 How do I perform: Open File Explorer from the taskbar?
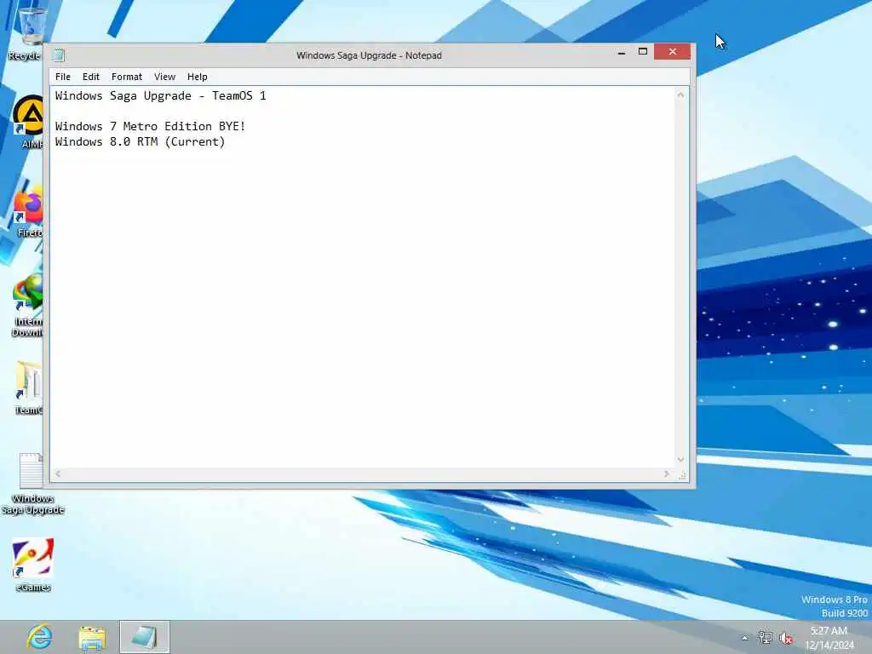pyautogui.click(x=92, y=637)
